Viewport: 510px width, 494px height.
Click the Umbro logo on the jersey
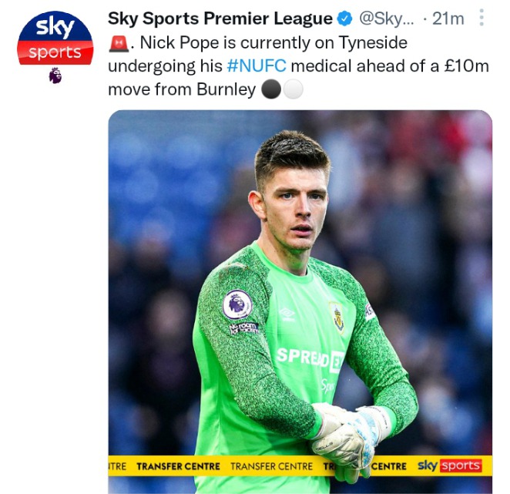tap(287, 314)
